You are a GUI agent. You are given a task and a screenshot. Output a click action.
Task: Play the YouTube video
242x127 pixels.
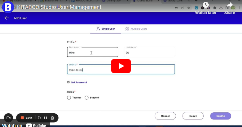121,66
